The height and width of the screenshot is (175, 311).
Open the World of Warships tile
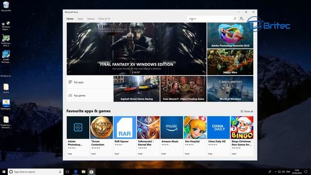[x=230, y=88]
